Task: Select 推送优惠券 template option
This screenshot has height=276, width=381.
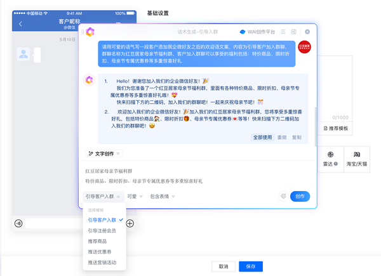Action: coord(100,252)
